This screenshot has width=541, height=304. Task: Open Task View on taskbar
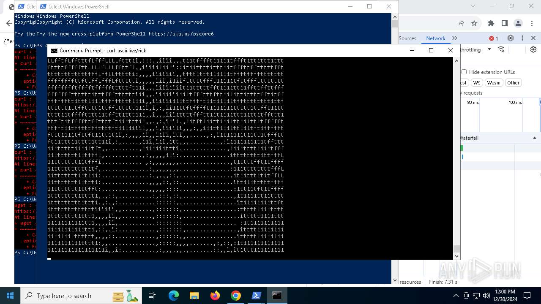tap(152, 296)
